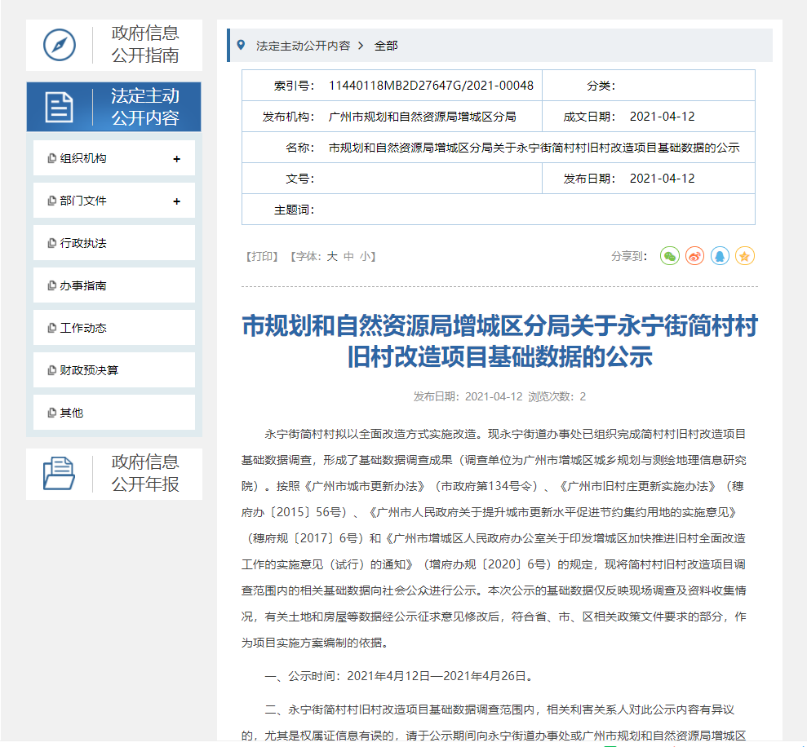The image size is (807, 747).
Task: Click the location pin icon in breadcrumb
Action: pos(241,45)
